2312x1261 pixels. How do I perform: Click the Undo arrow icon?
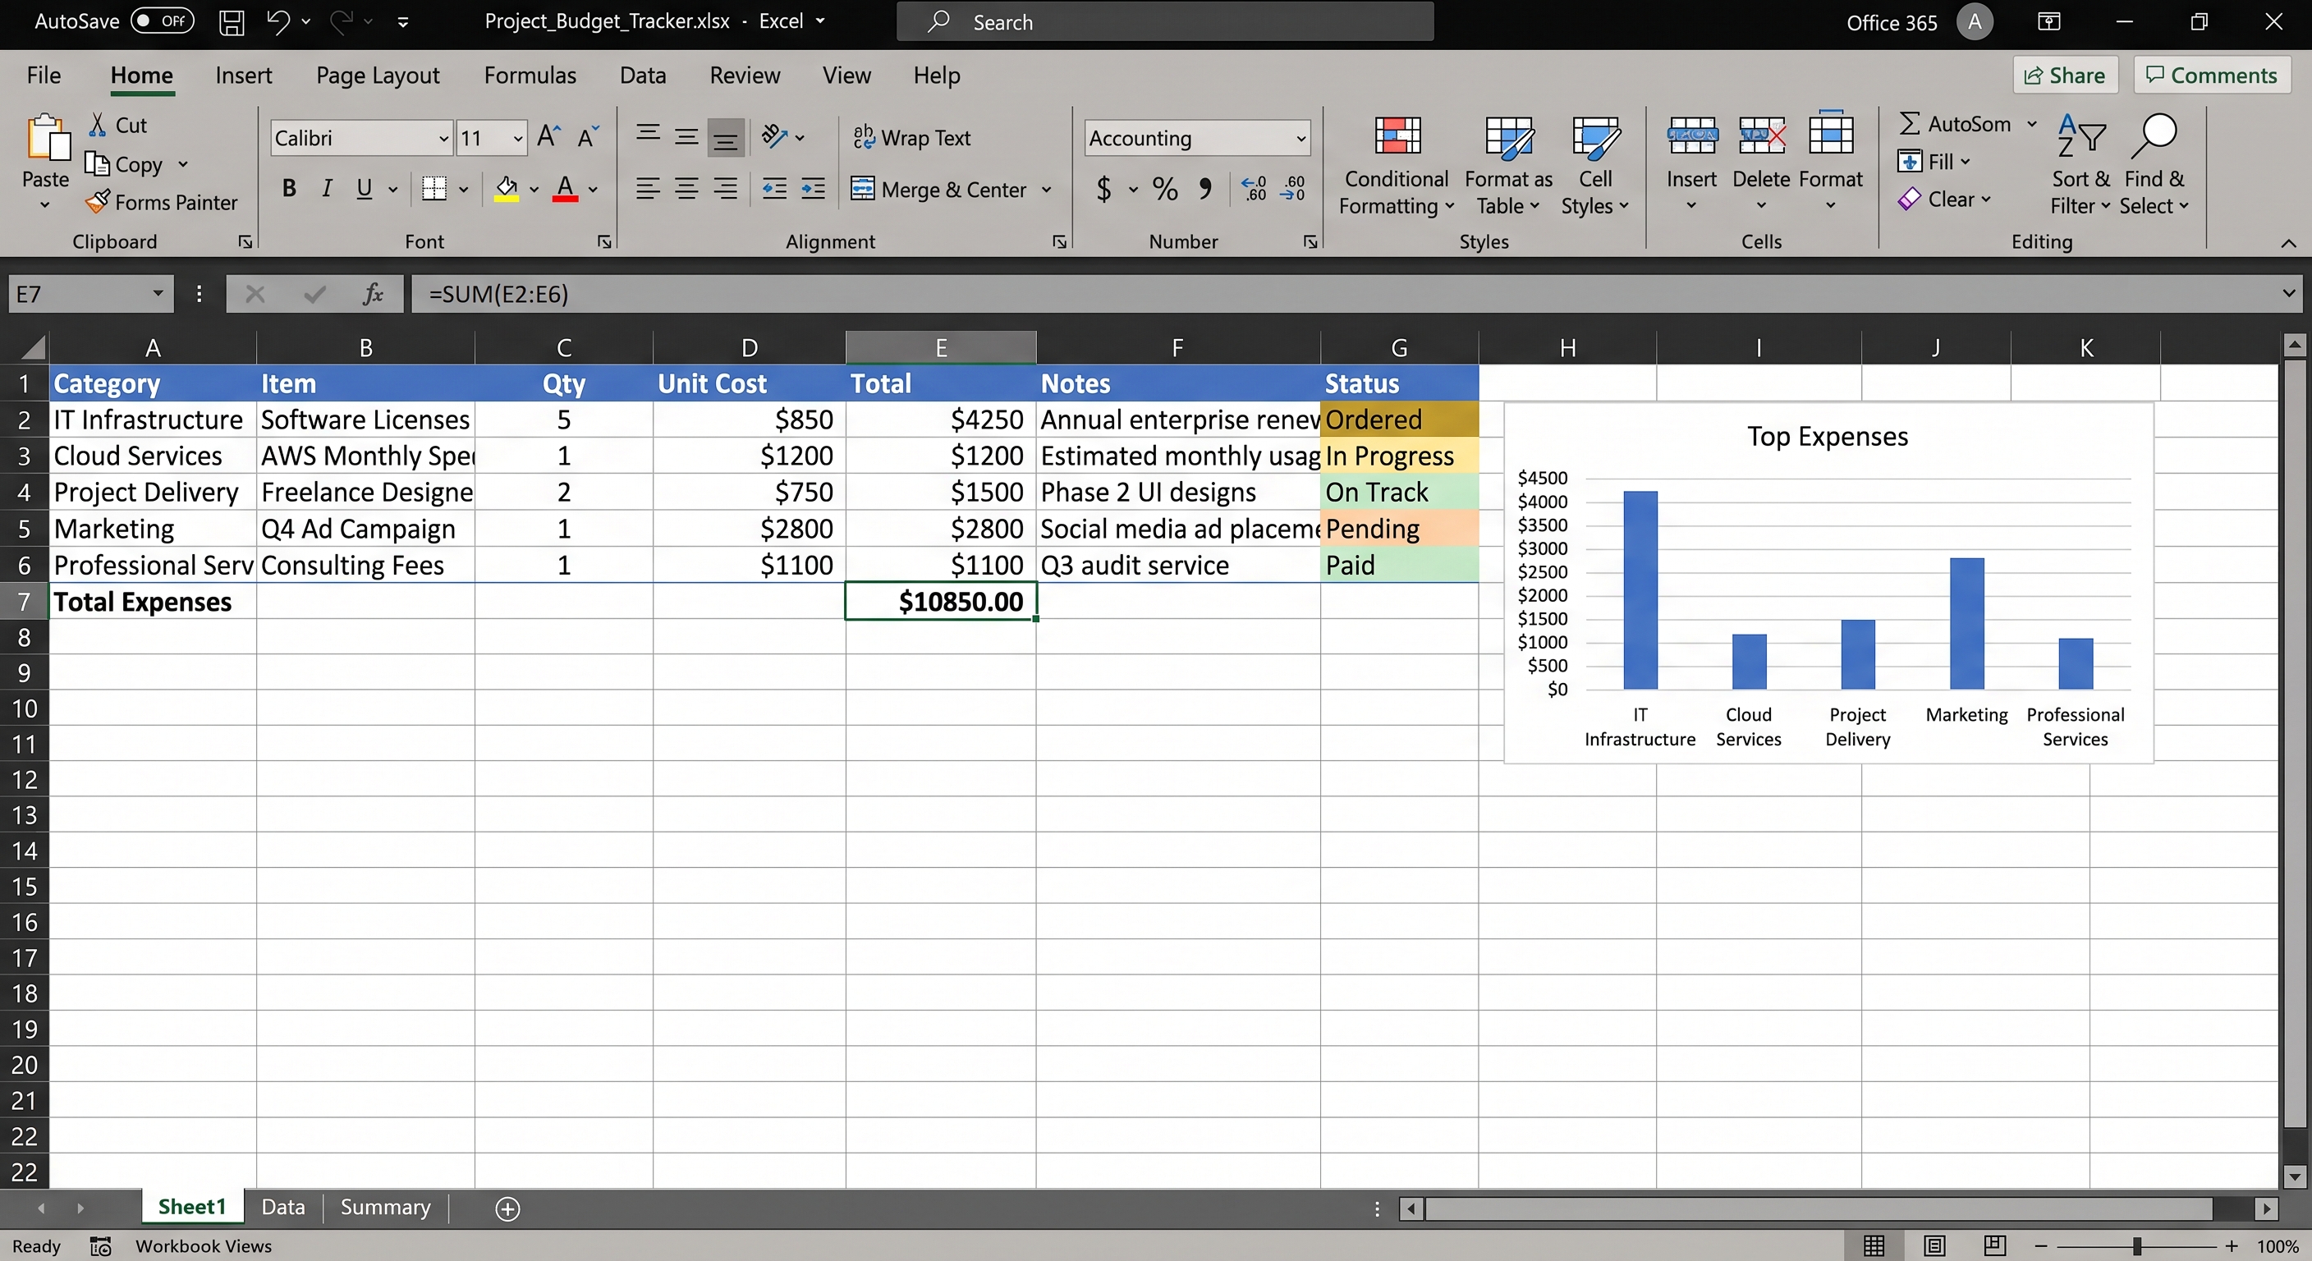(x=277, y=21)
